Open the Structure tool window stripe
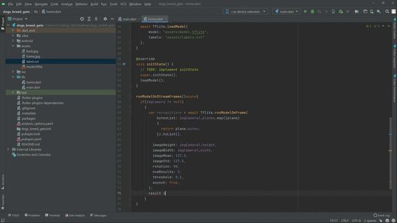 click(x=2, y=182)
